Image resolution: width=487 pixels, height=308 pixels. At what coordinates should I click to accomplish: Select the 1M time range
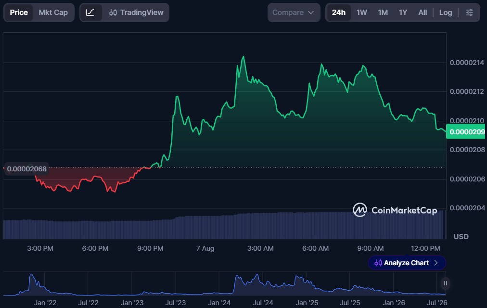point(383,13)
